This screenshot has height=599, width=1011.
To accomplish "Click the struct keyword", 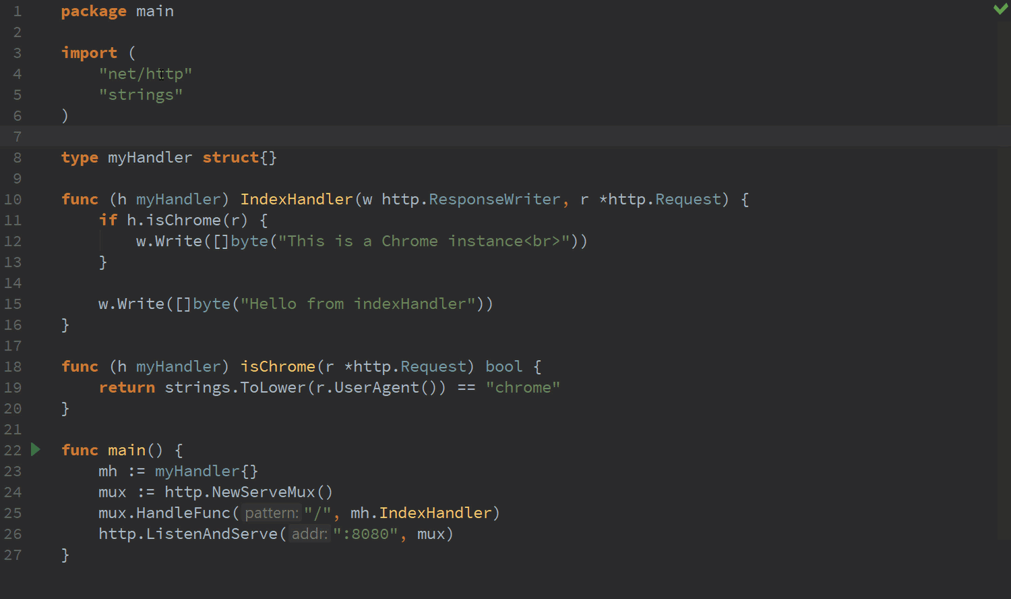I will pyautogui.click(x=231, y=157).
